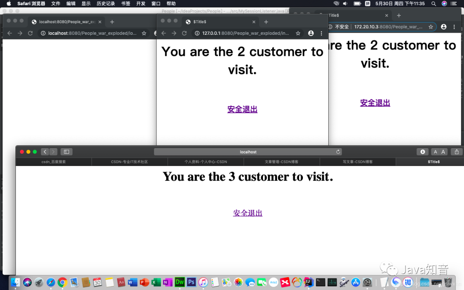Screen dimensions: 464x290
Task: Open the Safari 浏览器 menu in the menu bar
Action: [31, 3]
